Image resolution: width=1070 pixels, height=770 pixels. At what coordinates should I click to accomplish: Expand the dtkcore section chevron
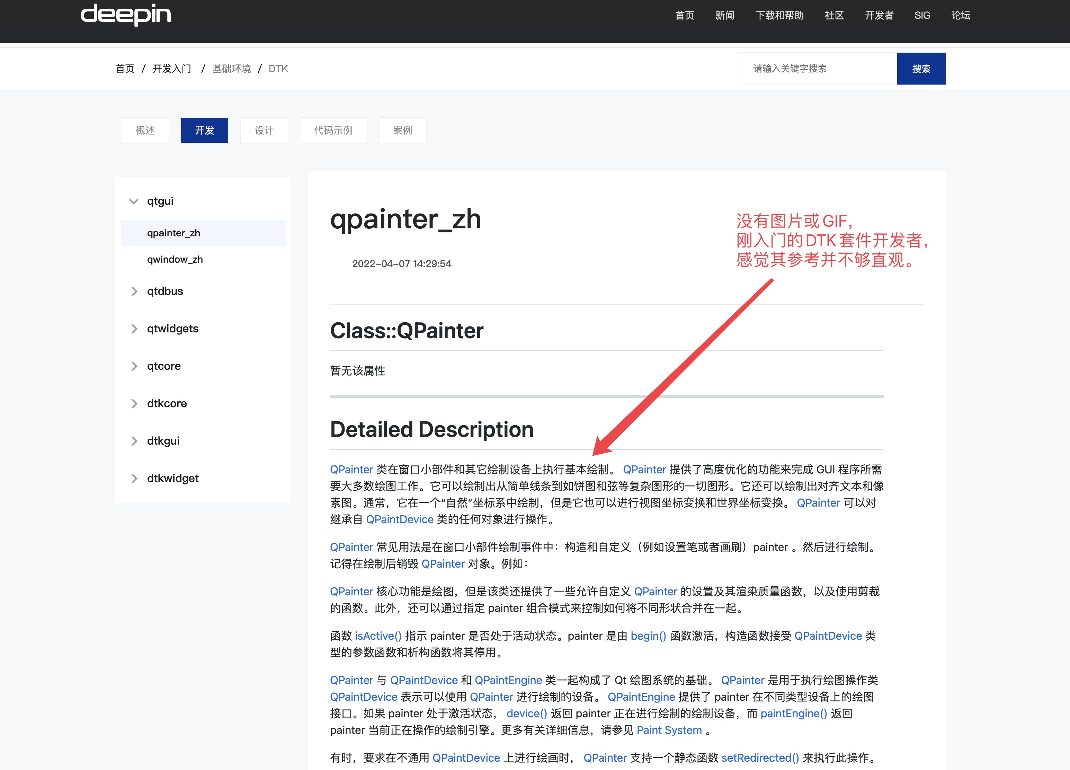point(134,404)
